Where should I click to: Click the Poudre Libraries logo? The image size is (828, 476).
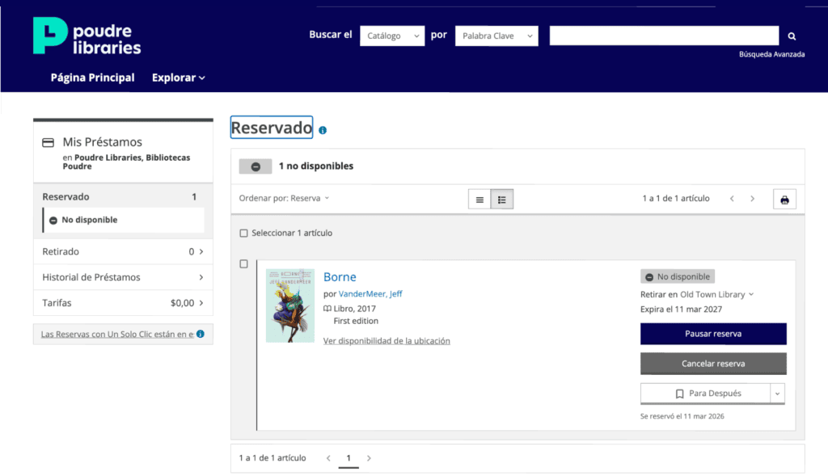pyautogui.click(x=87, y=36)
